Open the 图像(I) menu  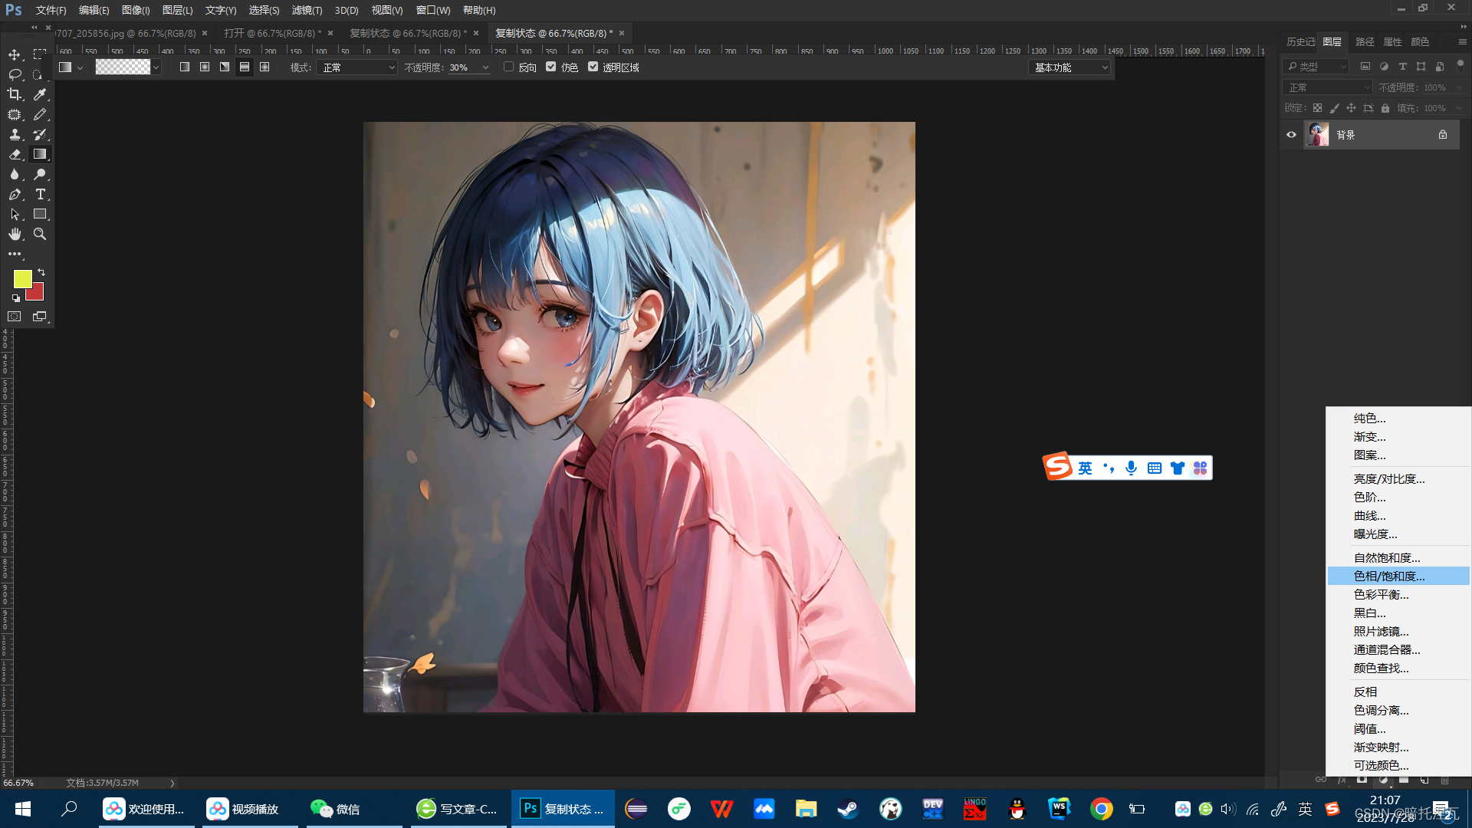[136, 10]
